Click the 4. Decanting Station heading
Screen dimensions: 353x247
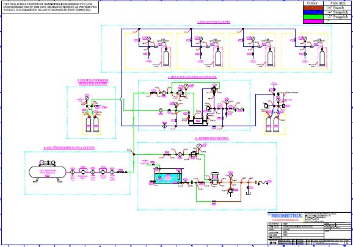coord(214,22)
